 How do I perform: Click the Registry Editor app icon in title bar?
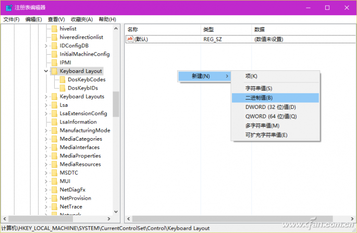[9, 8]
